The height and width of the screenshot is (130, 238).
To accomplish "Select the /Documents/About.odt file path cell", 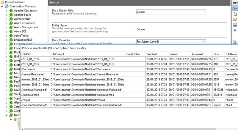I will (x=34, y=105).
